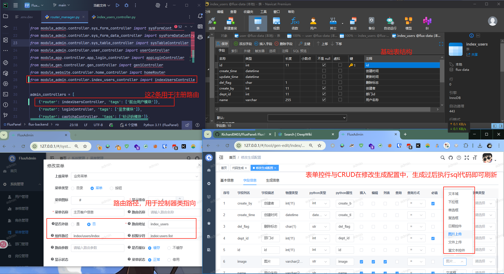
Task: Open 字典类型 dropdown for dept_id row
Action: point(484,238)
